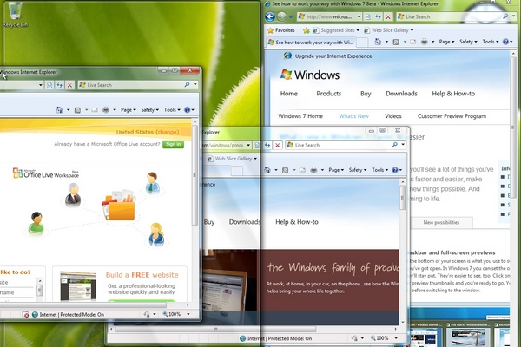
Task: Click the green Sign in button
Action: (x=173, y=144)
